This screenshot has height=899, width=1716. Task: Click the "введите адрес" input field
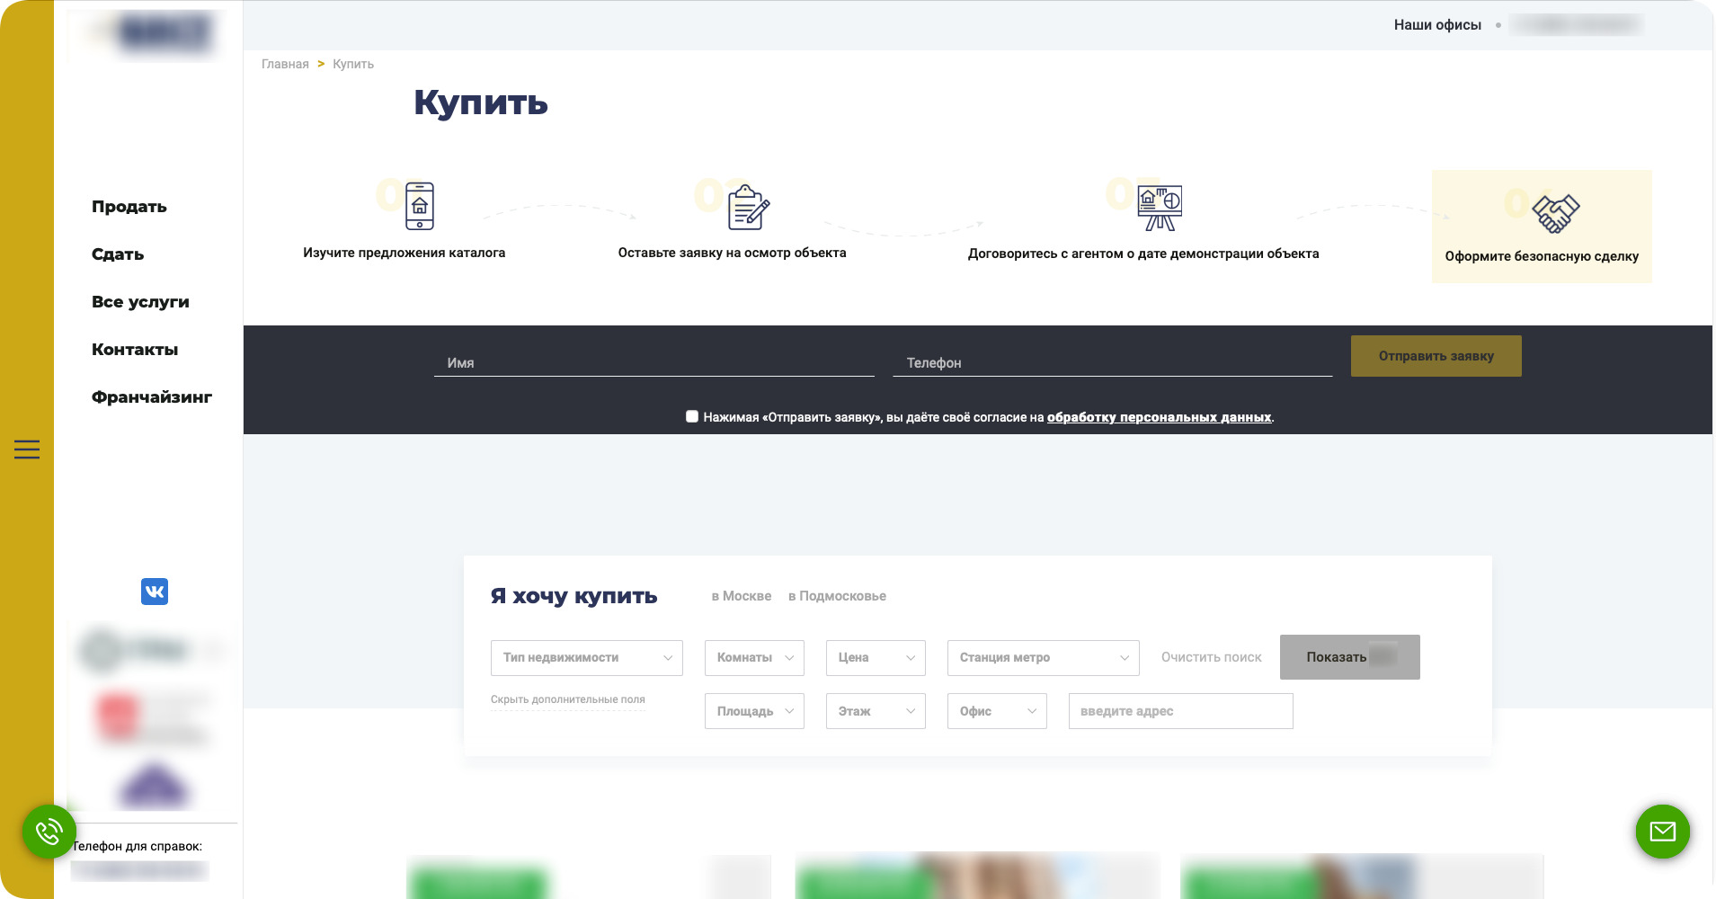point(1180,711)
